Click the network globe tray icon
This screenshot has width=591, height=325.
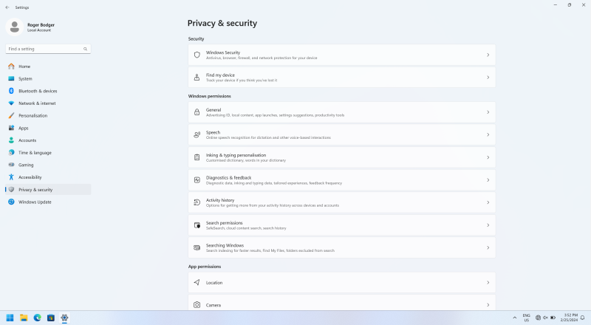tap(538, 318)
